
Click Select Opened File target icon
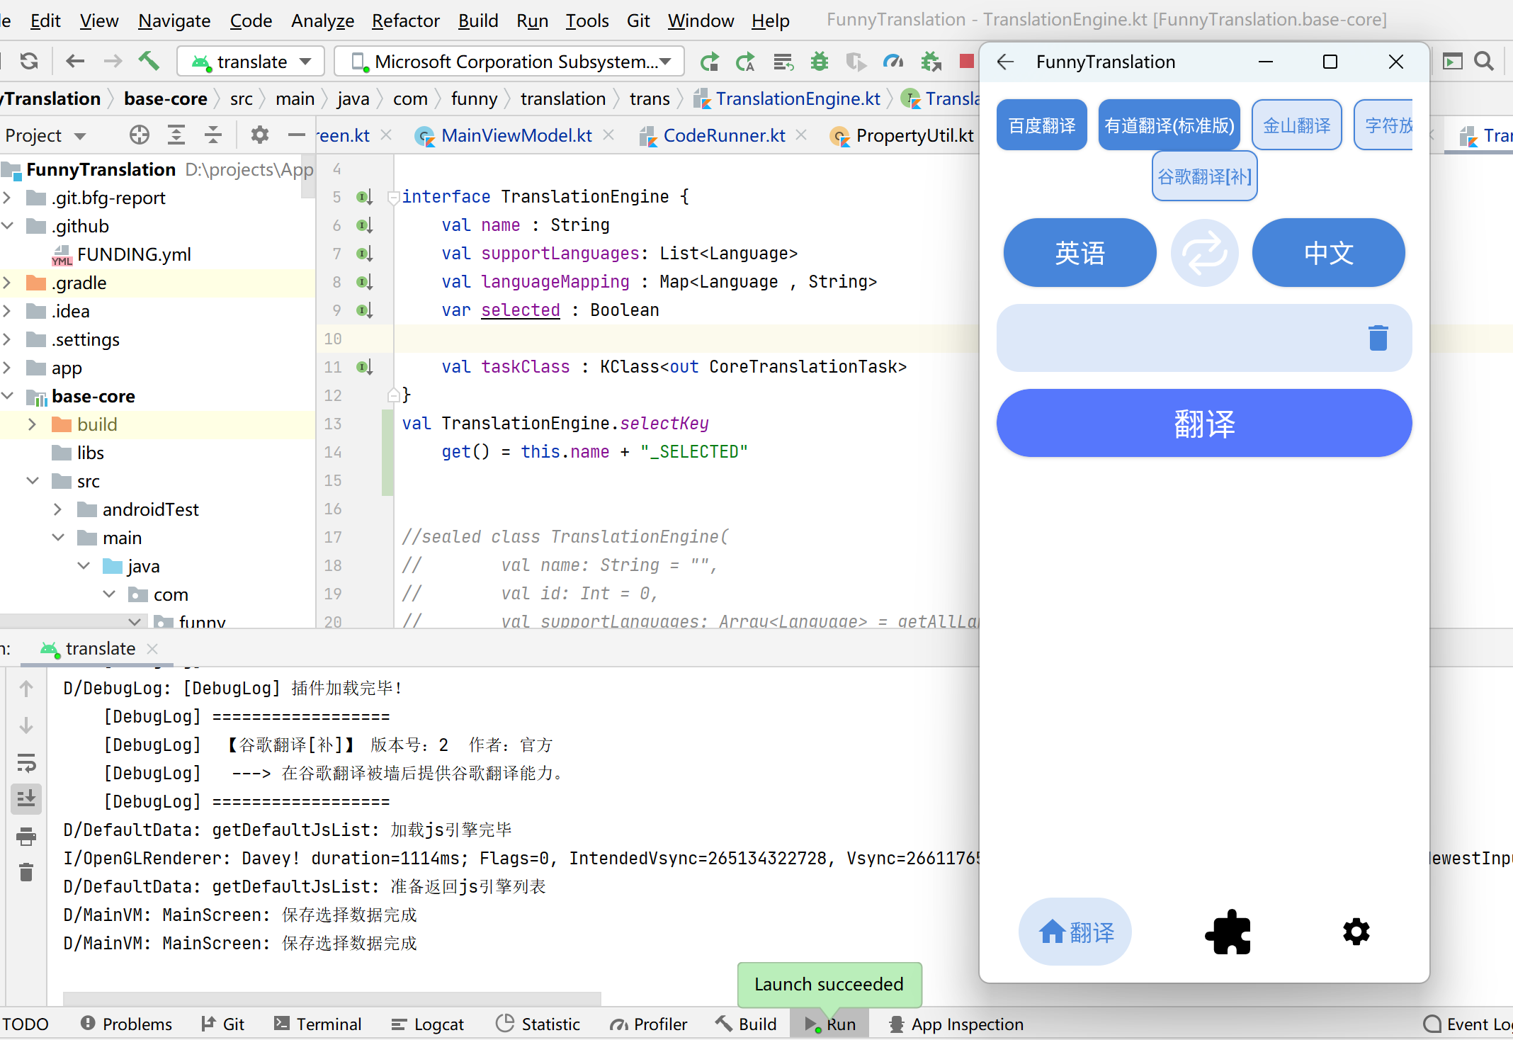tap(140, 135)
